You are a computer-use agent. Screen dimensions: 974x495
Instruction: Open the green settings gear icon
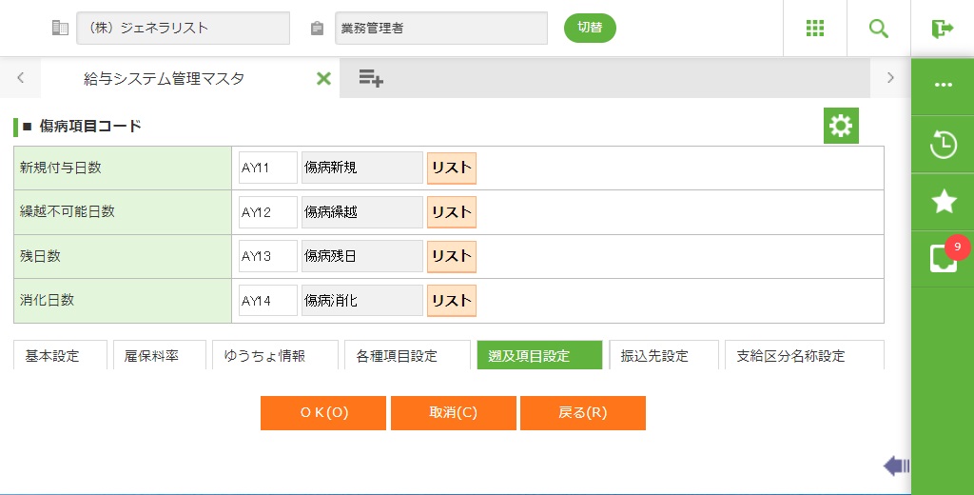pyautogui.click(x=841, y=126)
